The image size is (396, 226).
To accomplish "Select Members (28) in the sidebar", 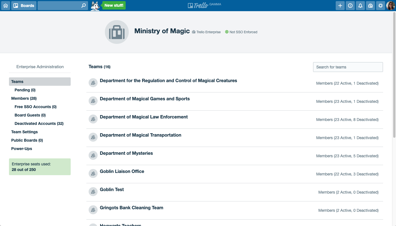I will tap(24, 98).
